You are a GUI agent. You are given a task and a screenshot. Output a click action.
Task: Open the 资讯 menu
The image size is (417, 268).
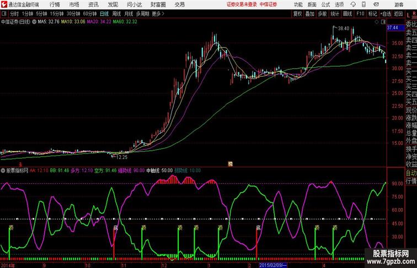[93, 4]
